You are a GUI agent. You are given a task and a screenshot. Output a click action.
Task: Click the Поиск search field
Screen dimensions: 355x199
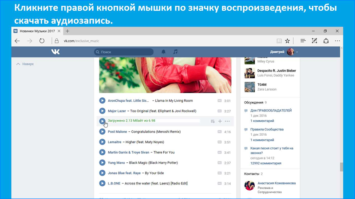124,52
